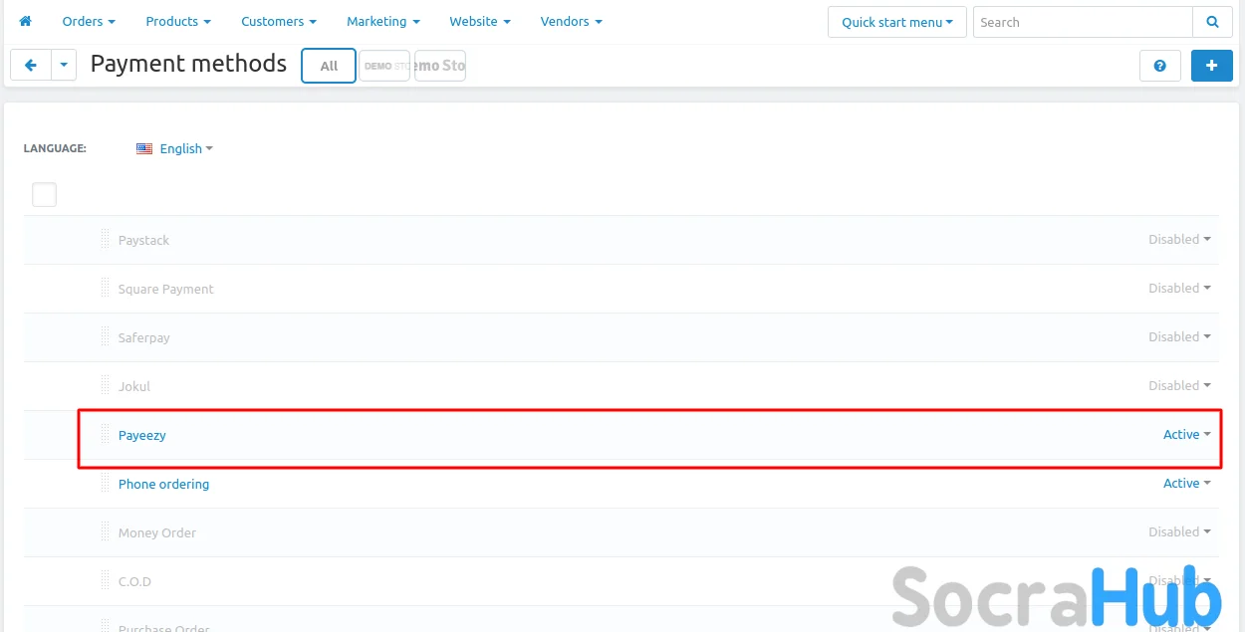Click the search magnifier button
The height and width of the screenshot is (632, 1245).
pyautogui.click(x=1212, y=22)
